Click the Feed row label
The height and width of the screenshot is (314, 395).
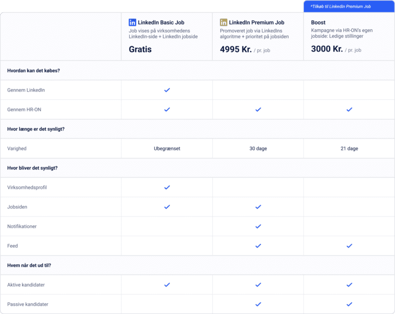[12, 246]
